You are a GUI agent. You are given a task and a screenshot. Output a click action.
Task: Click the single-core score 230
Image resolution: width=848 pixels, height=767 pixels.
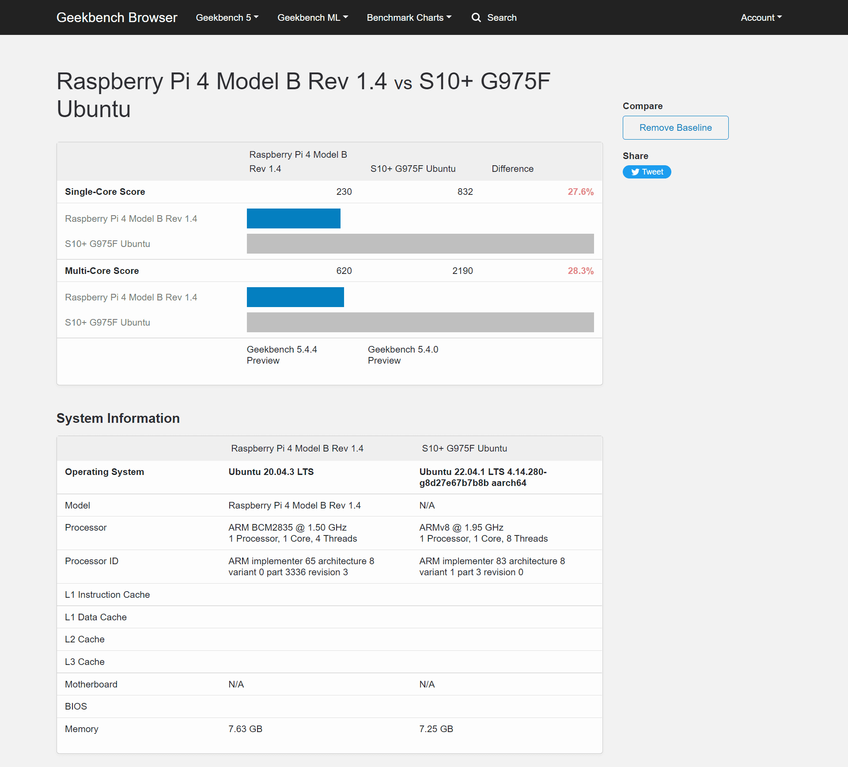[x=344, y=192]
